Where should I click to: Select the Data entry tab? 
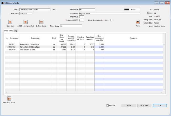9,31
